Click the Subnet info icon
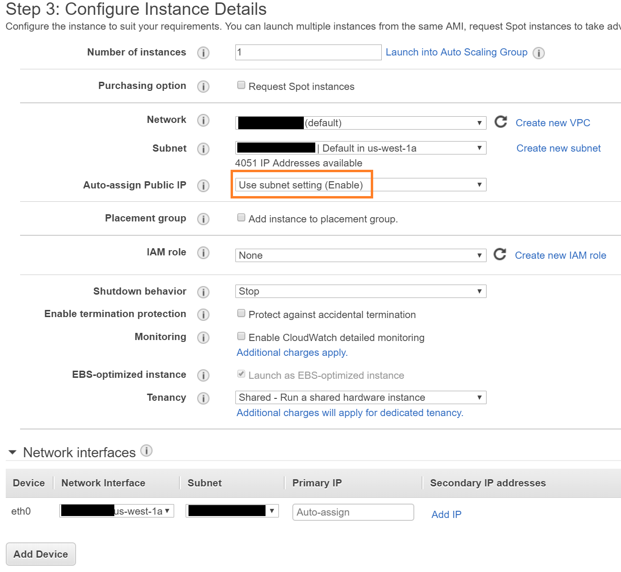621x572 pixels. [203, 149]
